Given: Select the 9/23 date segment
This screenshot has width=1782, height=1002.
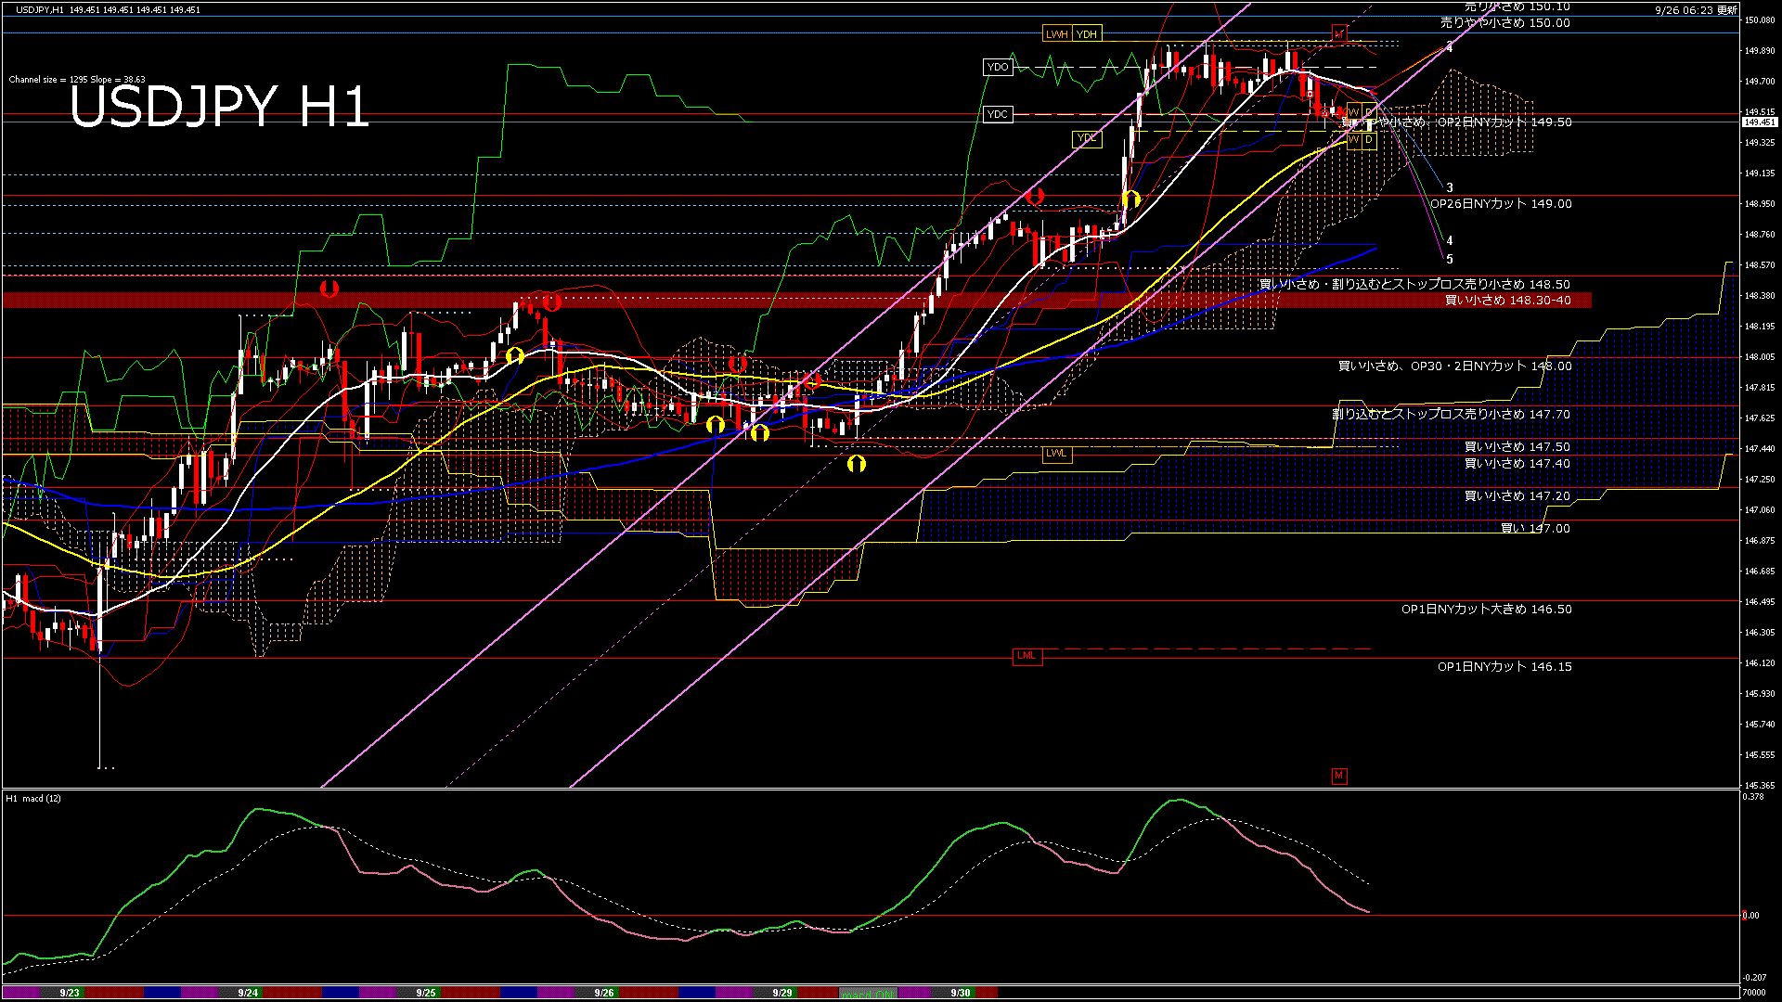Looking at the screenshot, I should coord(70,993).
